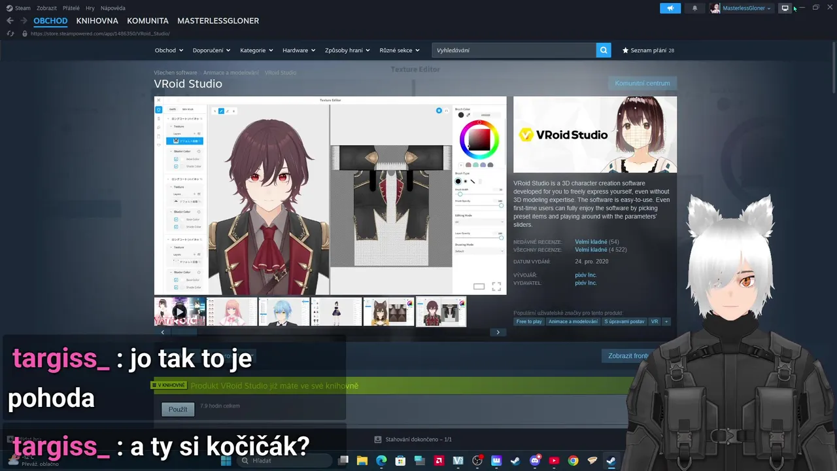Screen dimensions: 837x471
Task: Click the first Steam icon on taskbar
Action: (x=515, y=461)
